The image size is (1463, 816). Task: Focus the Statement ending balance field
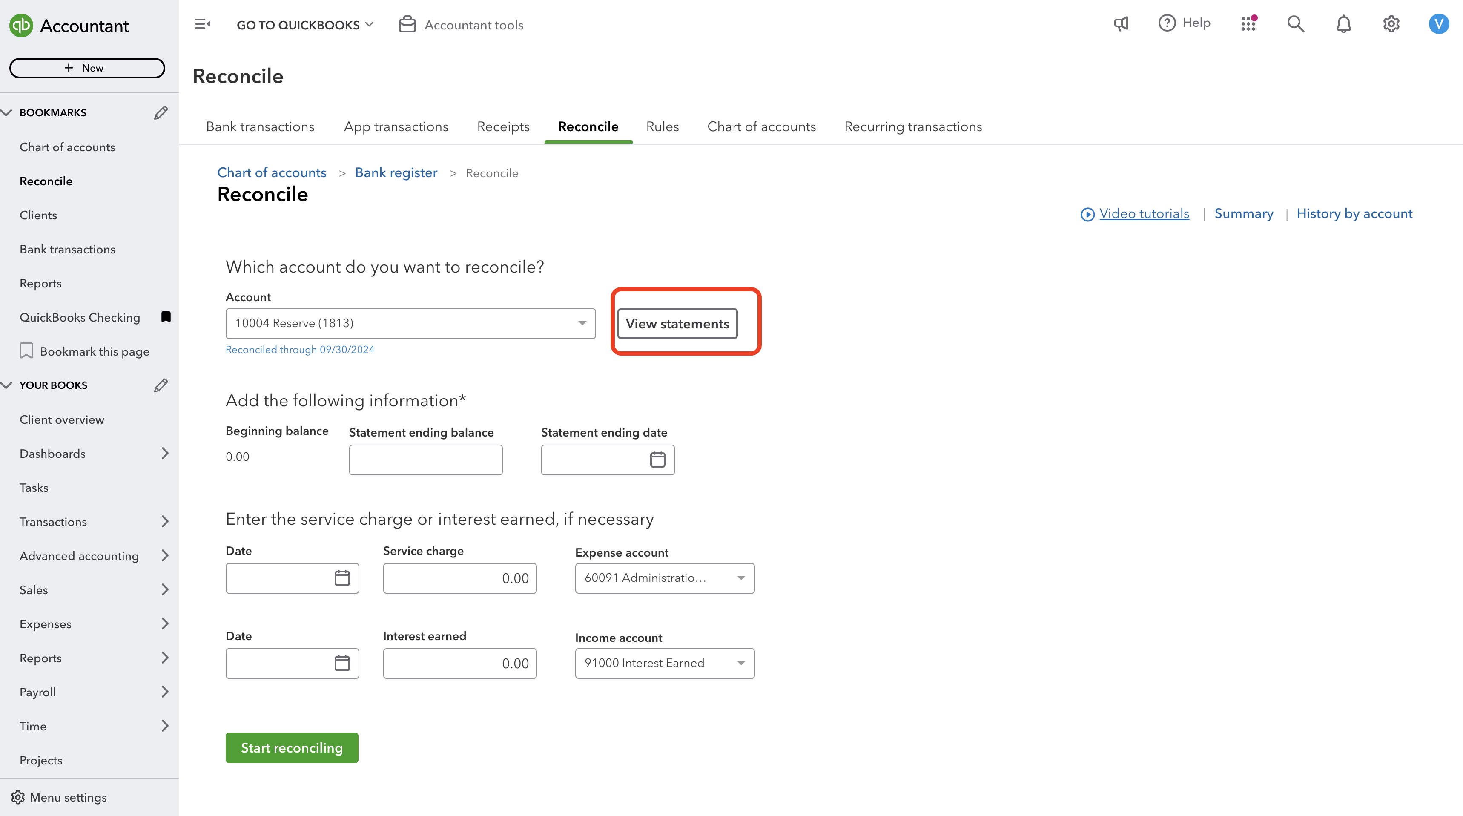[425, 460]
